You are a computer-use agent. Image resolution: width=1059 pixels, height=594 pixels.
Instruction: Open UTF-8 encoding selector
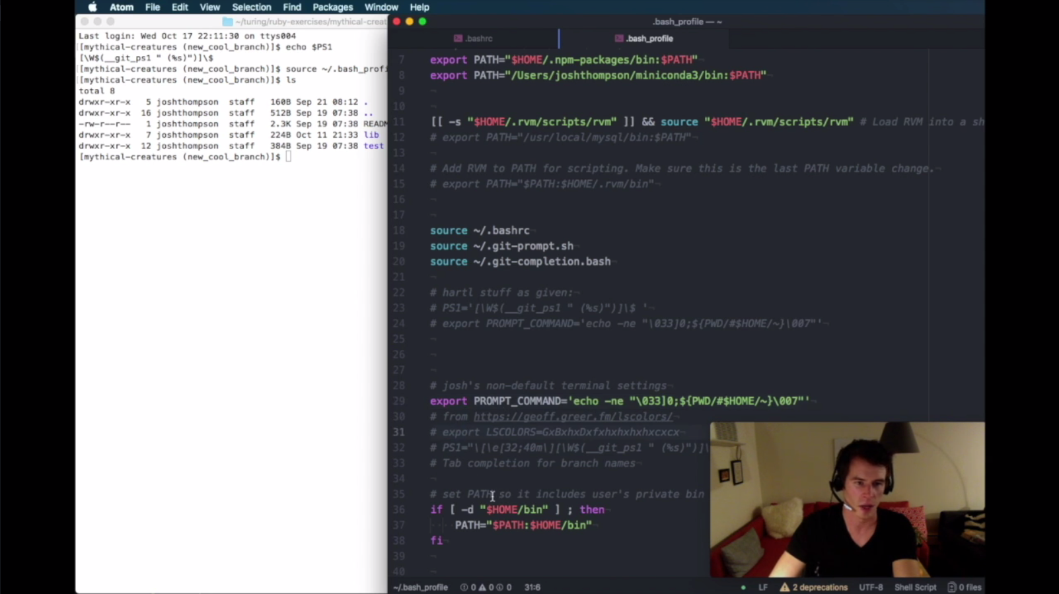870,587
